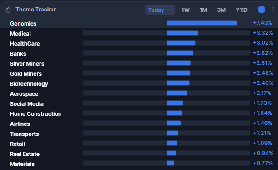The image size is (278, 170).
Task: Click the +0.77% Materials value
Action: [x=263, y=163]
